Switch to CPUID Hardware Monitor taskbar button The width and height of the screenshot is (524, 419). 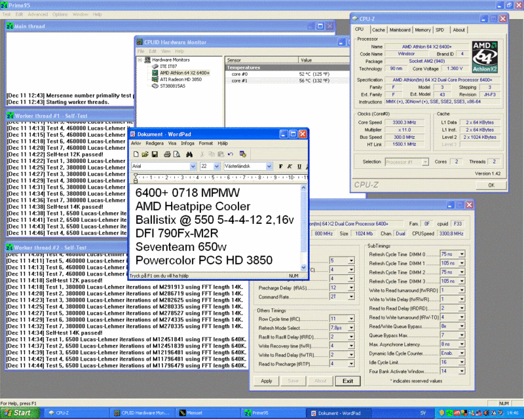142,413
